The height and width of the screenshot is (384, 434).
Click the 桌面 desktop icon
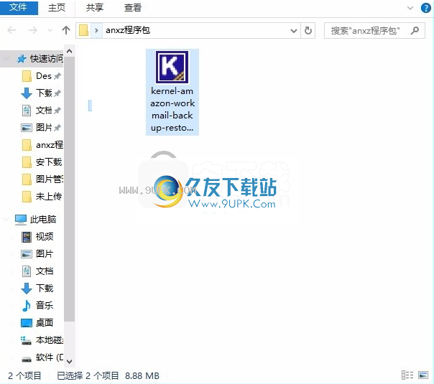[27, 323]
